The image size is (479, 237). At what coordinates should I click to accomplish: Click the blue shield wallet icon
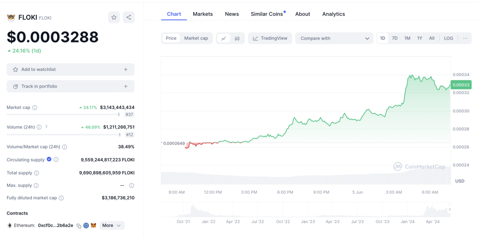point(86,225)
